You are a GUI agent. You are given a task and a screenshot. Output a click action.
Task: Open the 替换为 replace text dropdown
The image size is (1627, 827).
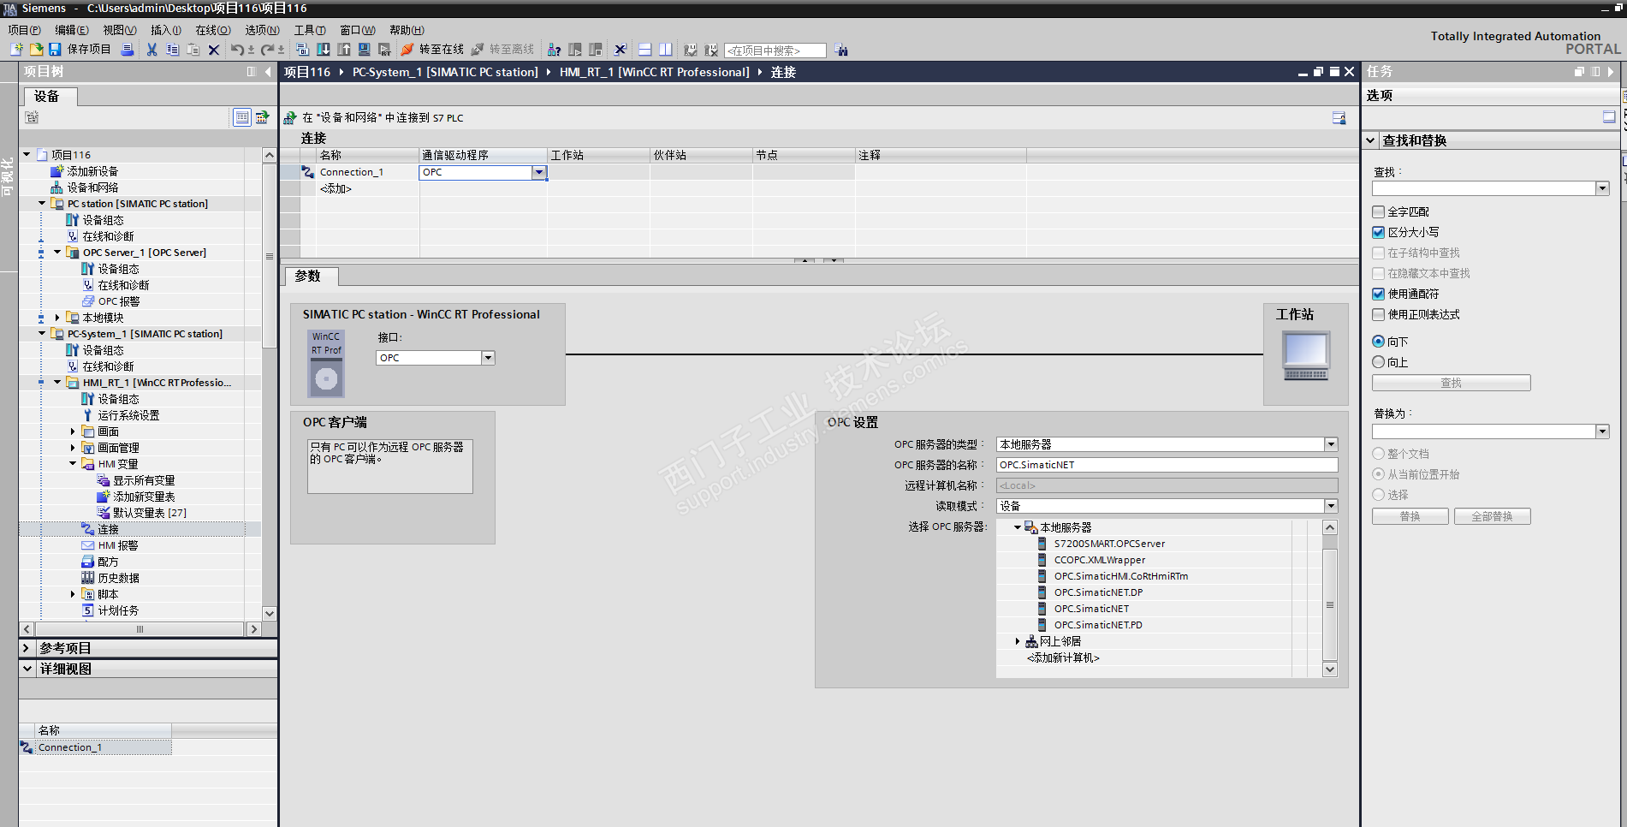coord(1602,431)
